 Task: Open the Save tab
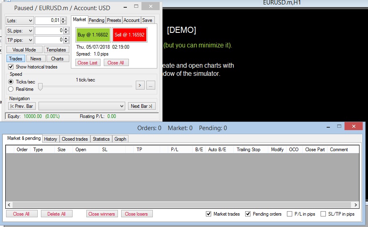pyautogui.click(x=147, y=20)
